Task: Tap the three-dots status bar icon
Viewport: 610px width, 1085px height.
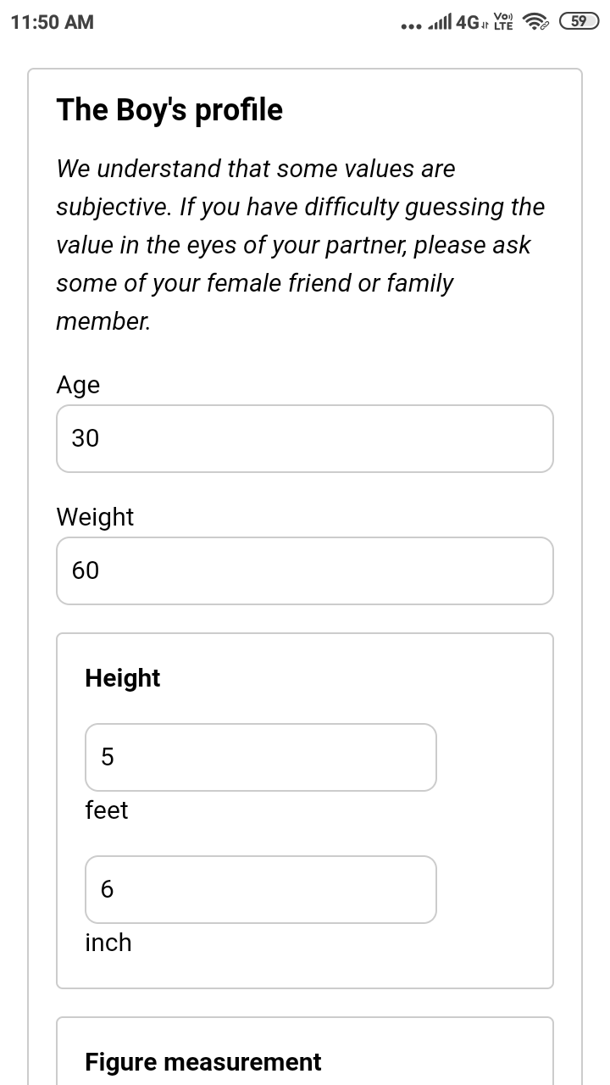Action: pyautogui.click(x=411, y=25)
